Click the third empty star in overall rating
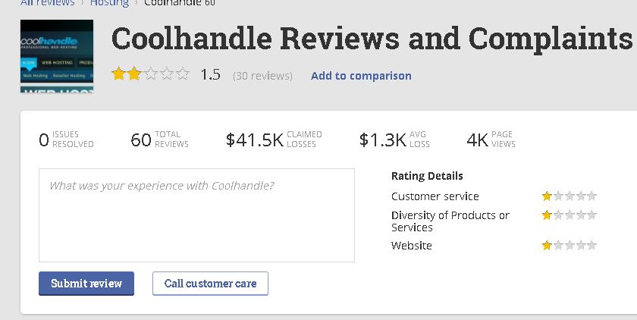Screen dimensions: 637x320 click(x=151, y=74)
